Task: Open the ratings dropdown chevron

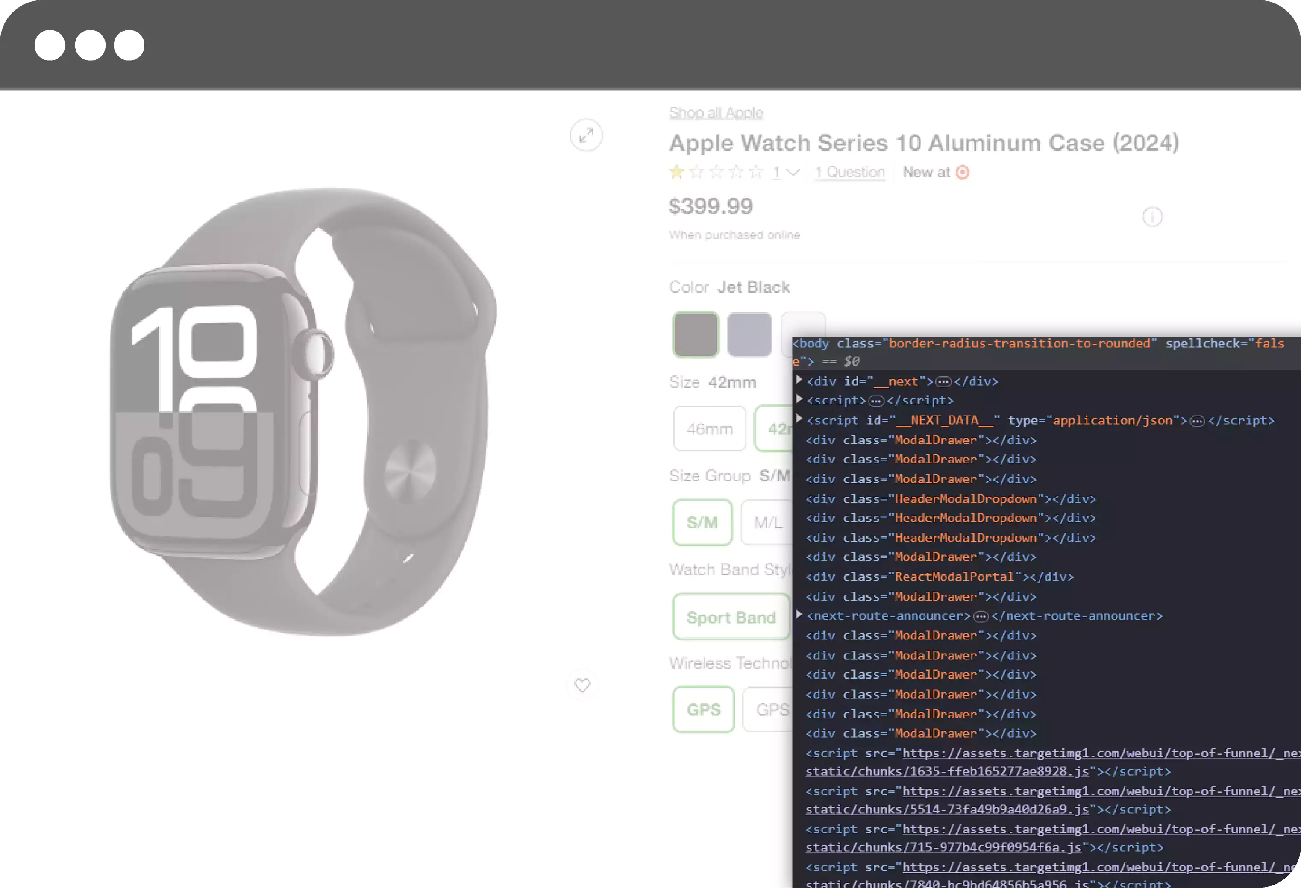Action: click(x=793, y=172)
